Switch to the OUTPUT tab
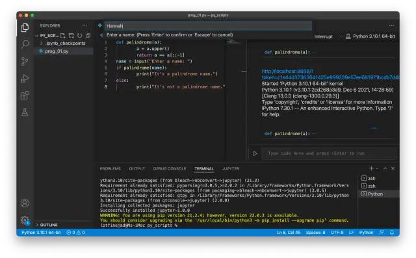The height and width of the screenshot is (258, 416). [x=137, y=168]
